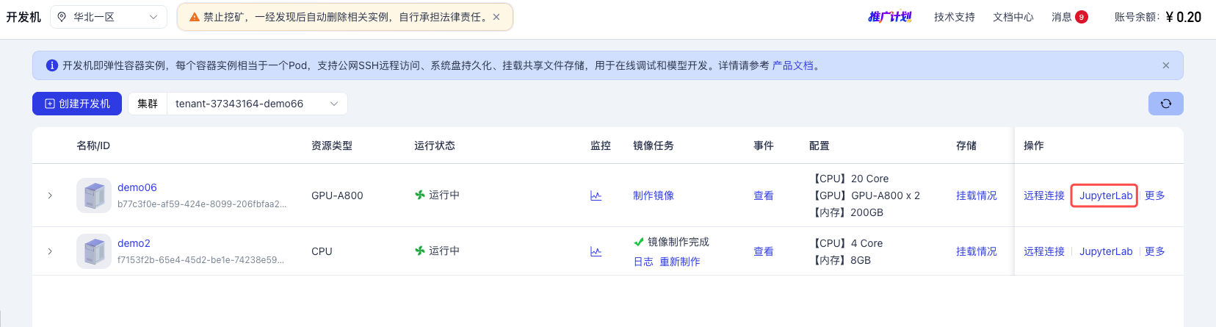The height and width of the screenshot is (327, 1216).
Task: Expand the demo2 row details
Action: coord(50,251)
